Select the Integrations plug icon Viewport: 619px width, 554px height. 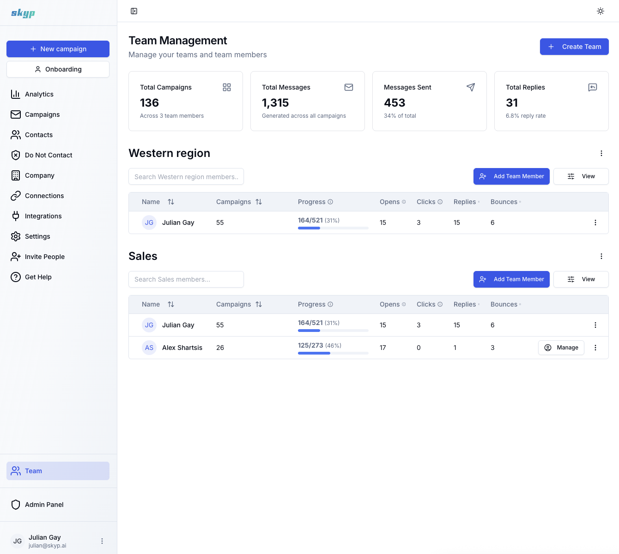(15, 216)
